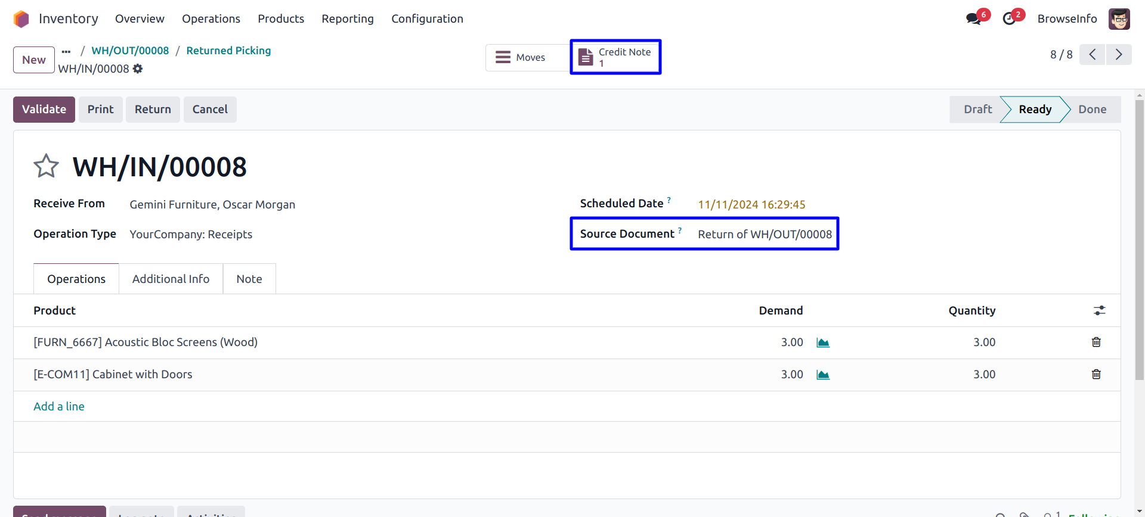Image resolution: width=1145 pixels, height=517 pixels.
Task: Click the Validate button
Action: point(44,110)
